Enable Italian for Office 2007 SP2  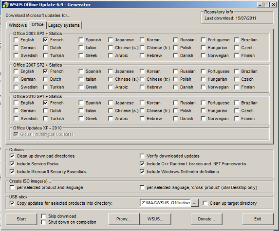click(x=81, y=79)
